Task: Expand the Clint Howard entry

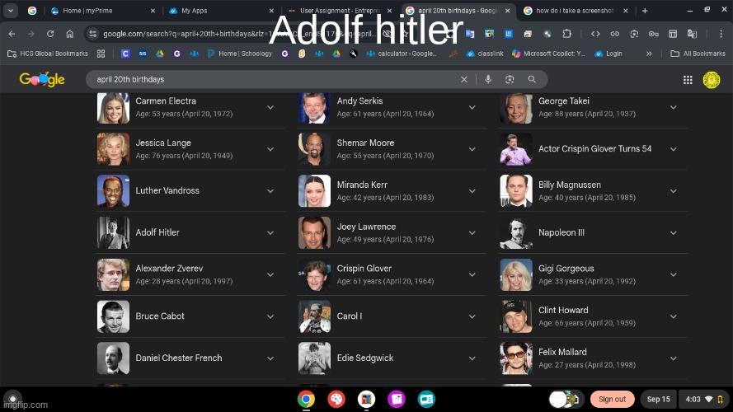Action: (673, 316)
